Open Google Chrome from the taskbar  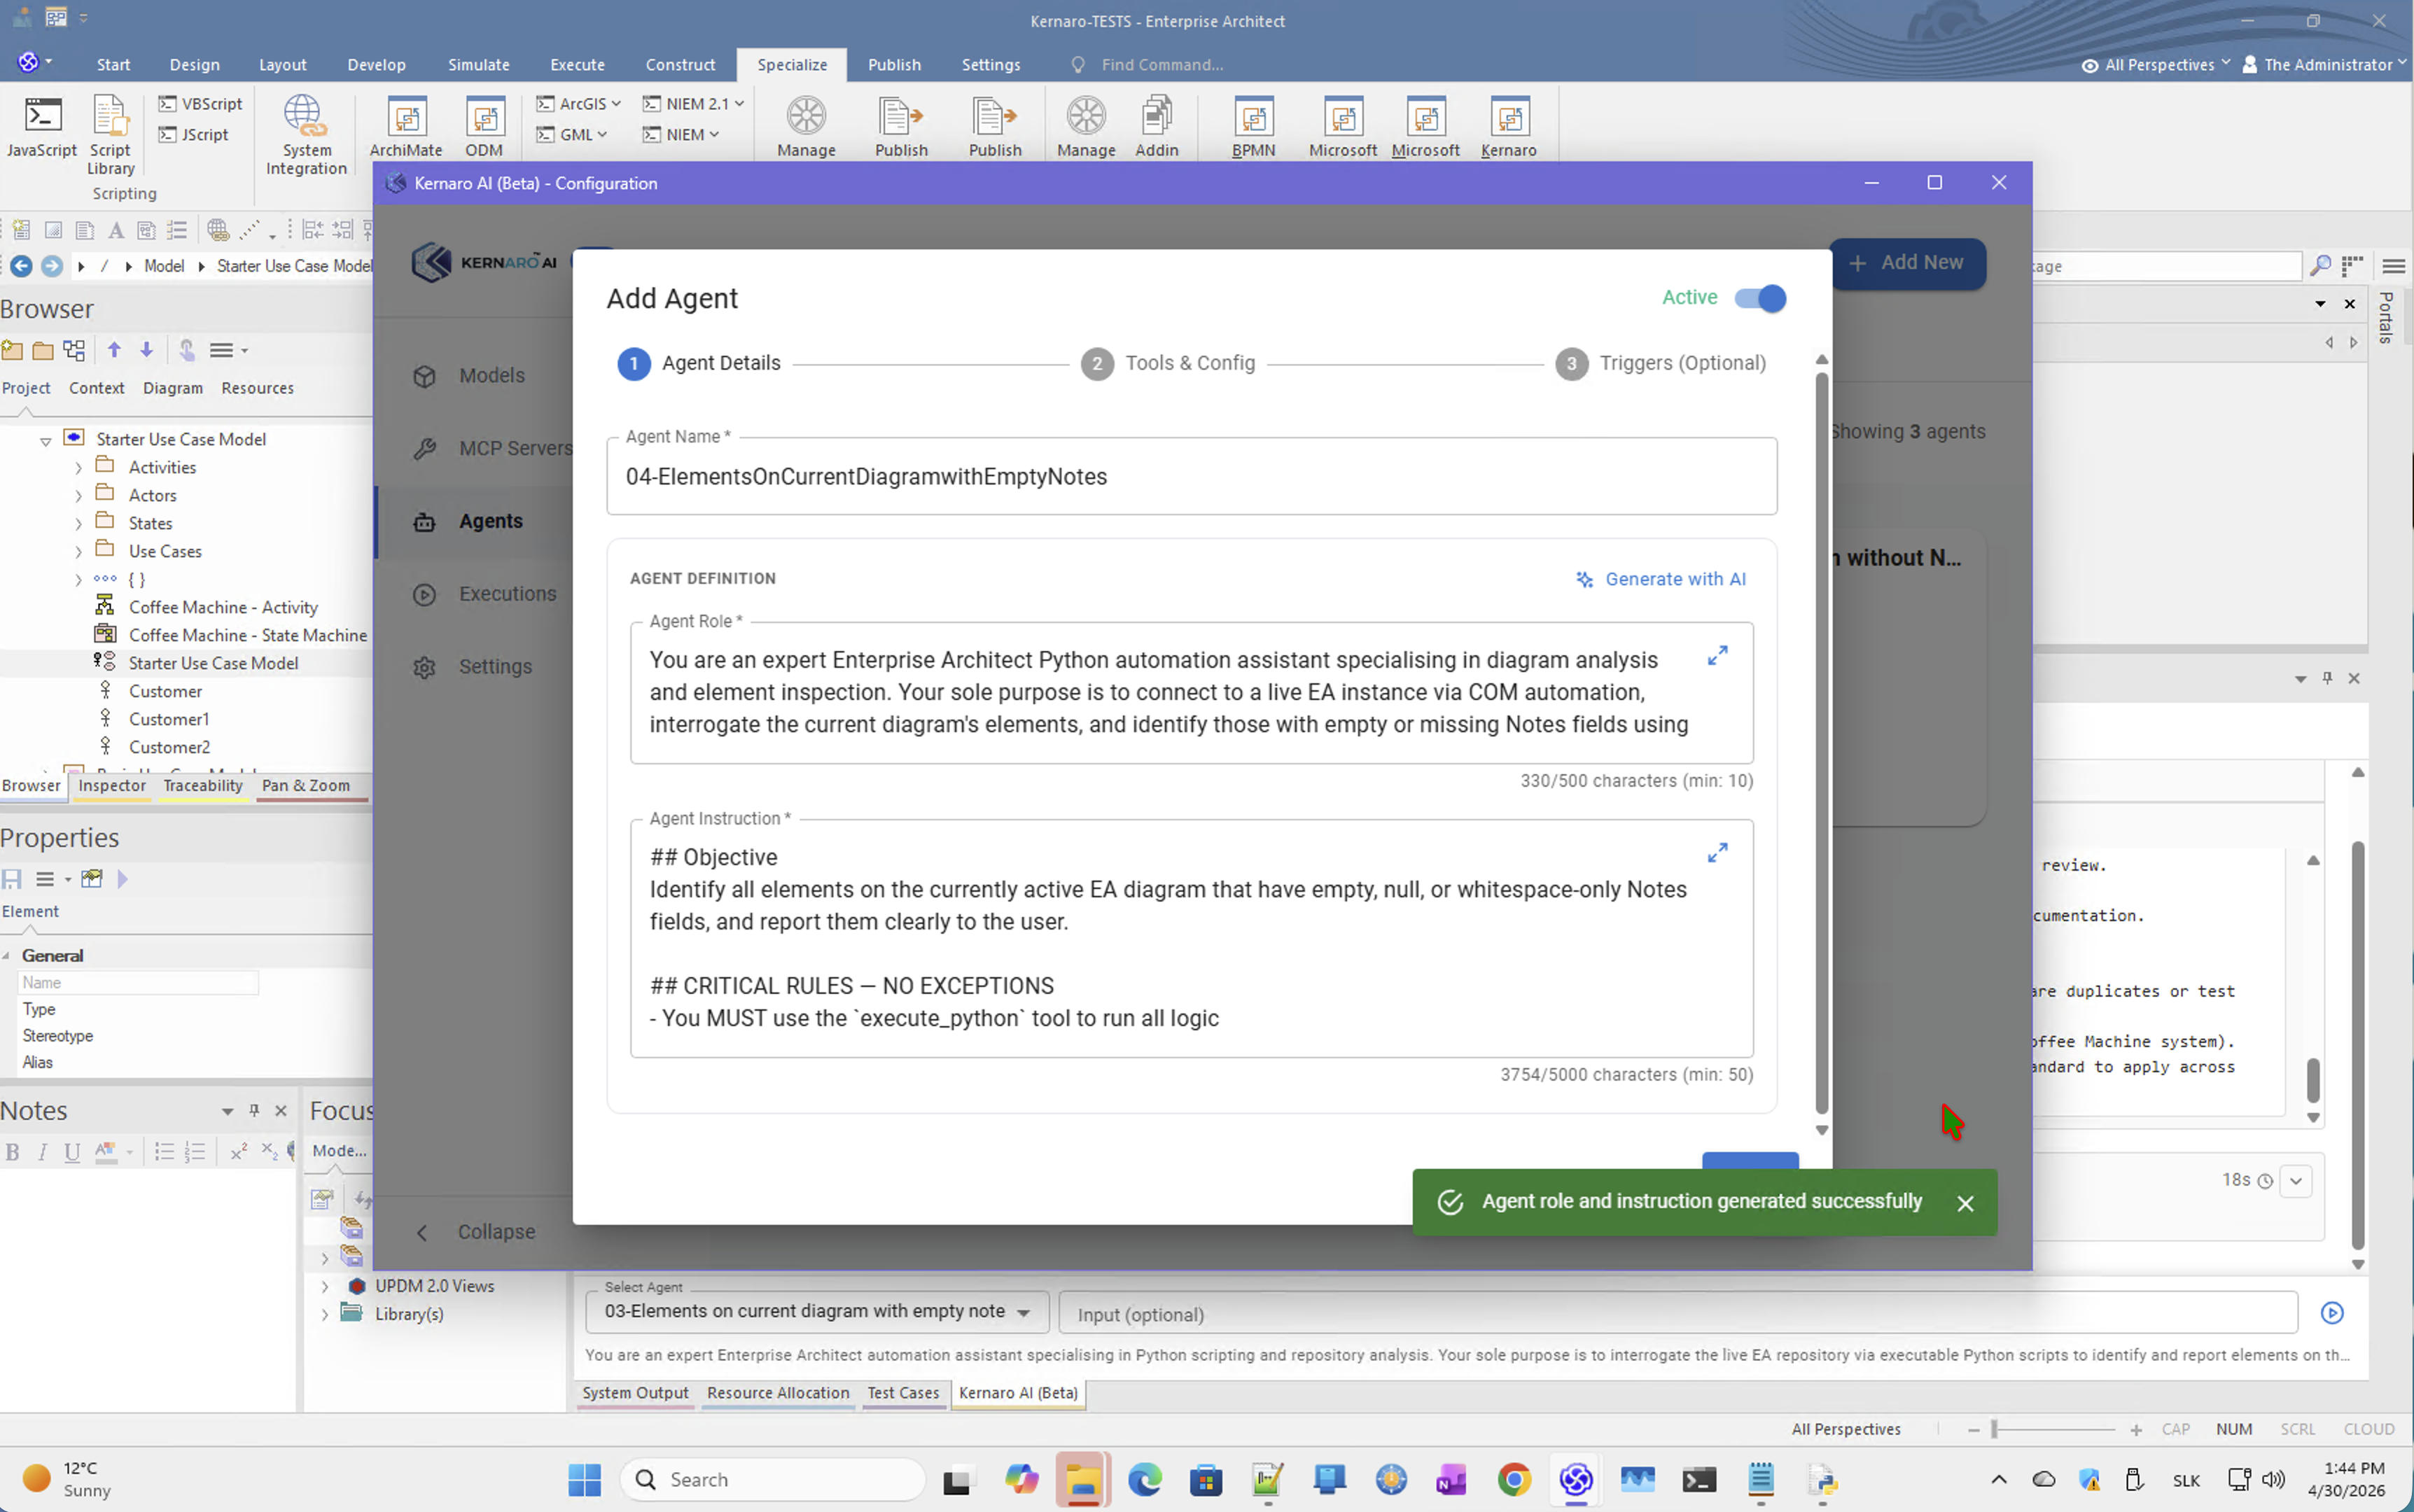pyautogui.click(x=1514, y=1479)
